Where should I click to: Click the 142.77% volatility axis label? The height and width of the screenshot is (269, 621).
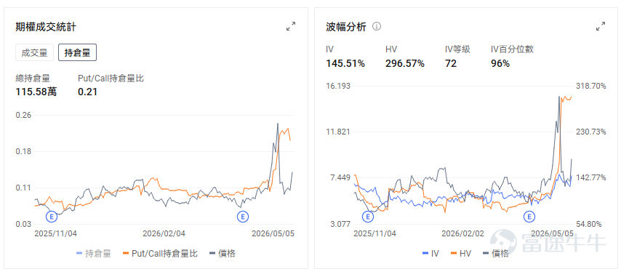(592, 177)
